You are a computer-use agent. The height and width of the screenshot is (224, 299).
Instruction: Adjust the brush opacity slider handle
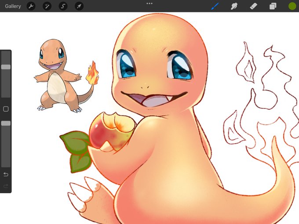tap(6, 123)
